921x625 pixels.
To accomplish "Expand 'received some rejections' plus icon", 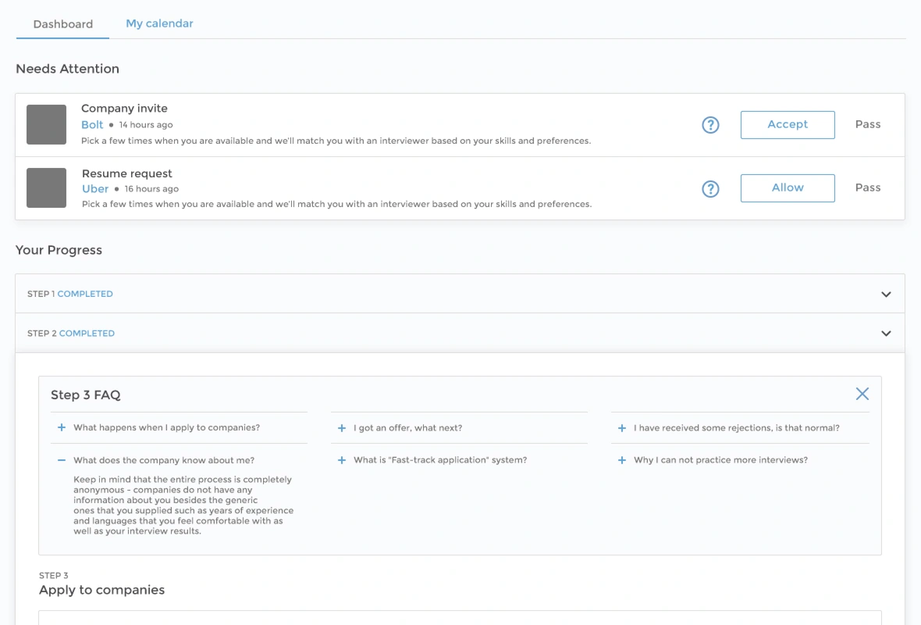I will [621, 428].
